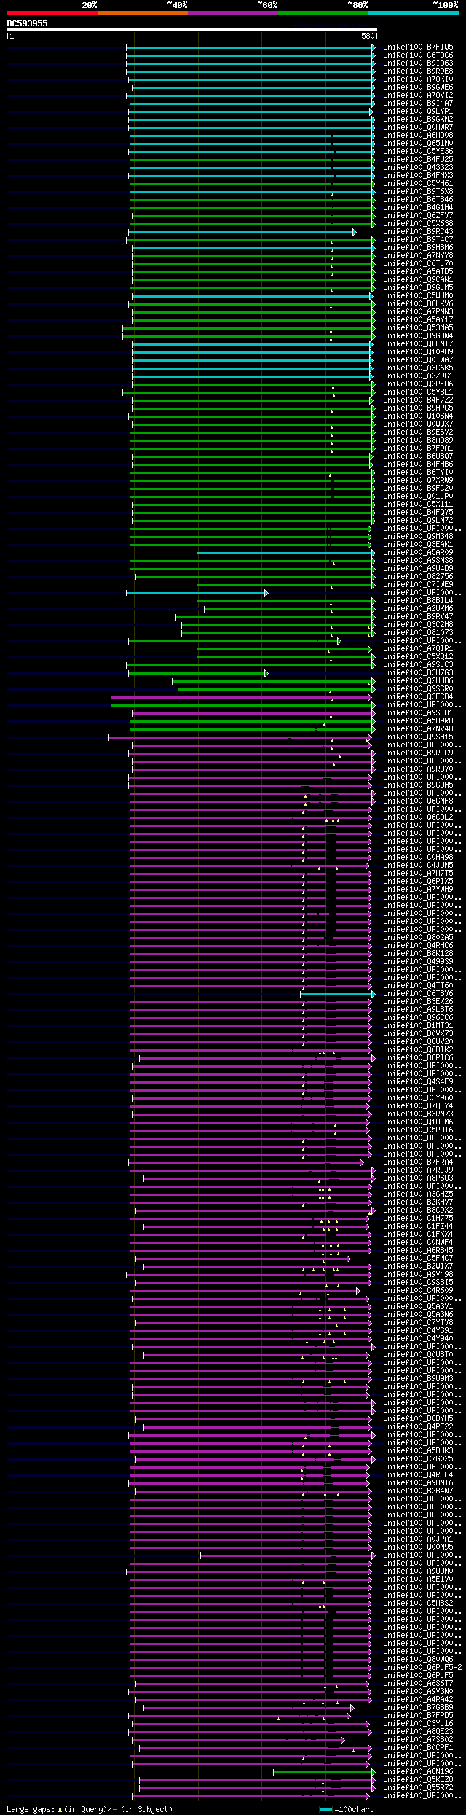This screenshot has width=466, height=1815.
Task: Click the UniRef100_Q7XRW9 label
Action: pyautogui.click(x=418, y=480)
